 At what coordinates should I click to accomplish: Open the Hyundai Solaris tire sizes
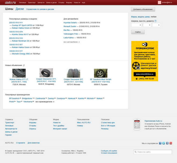pyautogui.click(x=70, y=23)
